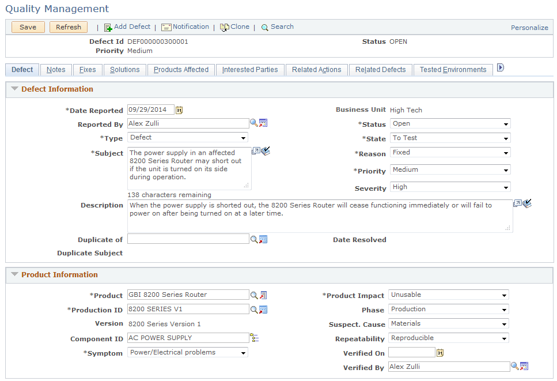The width and height of the screenshot is (557, 381).
Task: Open the Tested Environments tab
Action: pos(453,69)
